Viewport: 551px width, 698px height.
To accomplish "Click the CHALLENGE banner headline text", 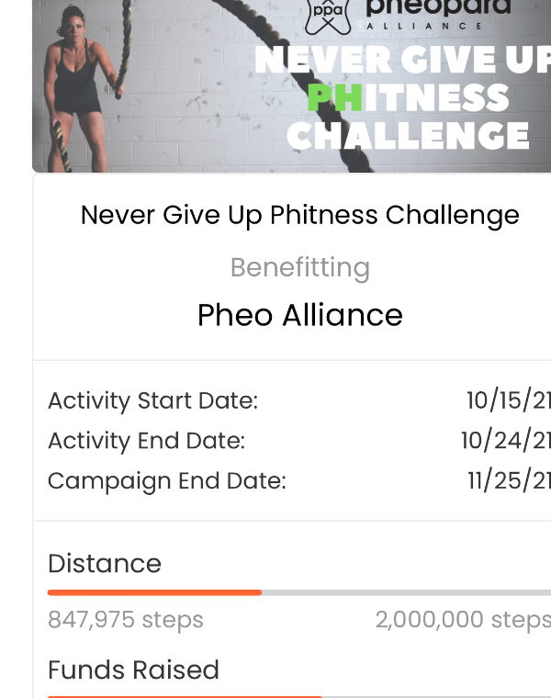I will pyautogui.click(x=408, y=136).
